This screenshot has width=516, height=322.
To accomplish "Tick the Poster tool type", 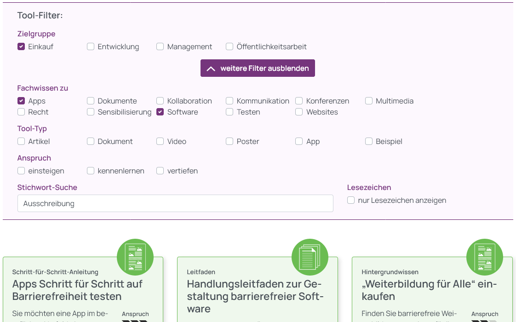I will 229,141.
